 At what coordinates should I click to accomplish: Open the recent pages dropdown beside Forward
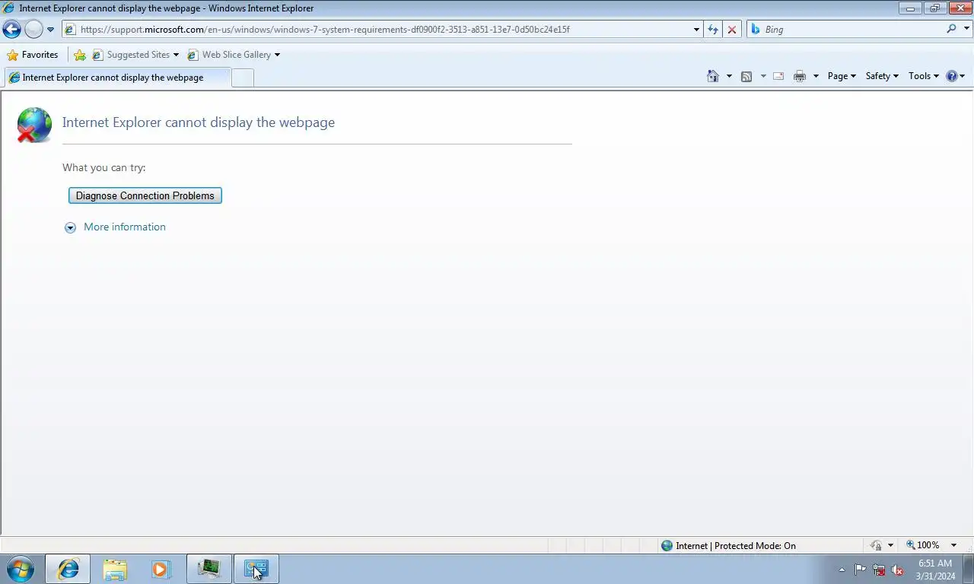51,30
